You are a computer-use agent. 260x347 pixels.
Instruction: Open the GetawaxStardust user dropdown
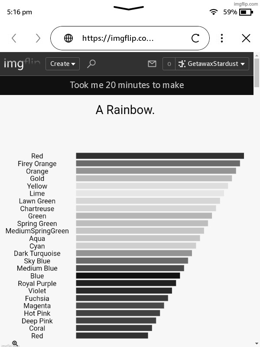[212, 64]
